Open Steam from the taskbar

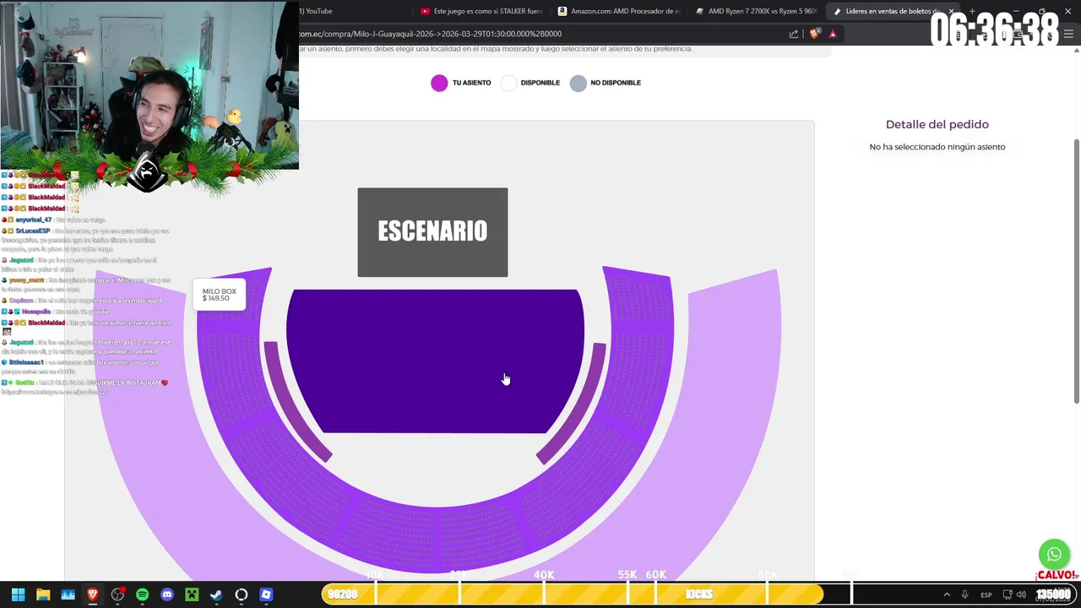point(216,594)
